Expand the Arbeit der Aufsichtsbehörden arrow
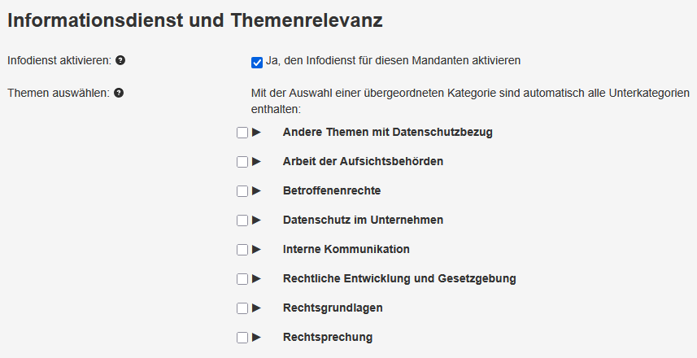Image resolution: width=697 pixels, height=358 pixels. (256, 161)
